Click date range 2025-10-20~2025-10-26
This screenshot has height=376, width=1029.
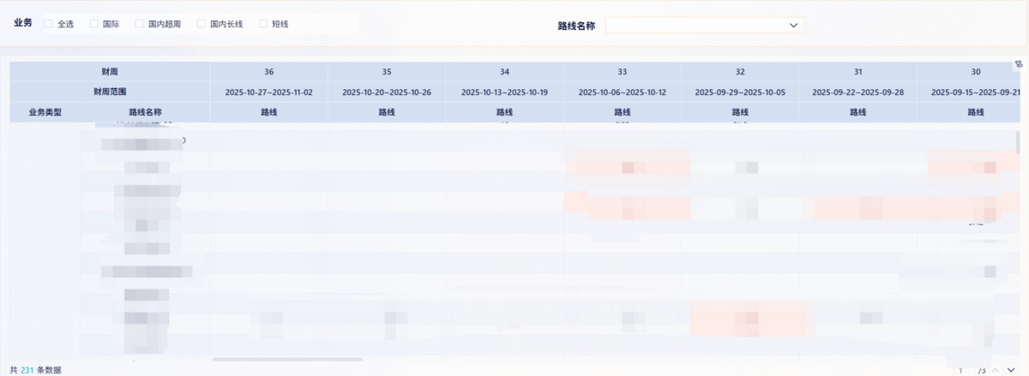tap(387, 92)
